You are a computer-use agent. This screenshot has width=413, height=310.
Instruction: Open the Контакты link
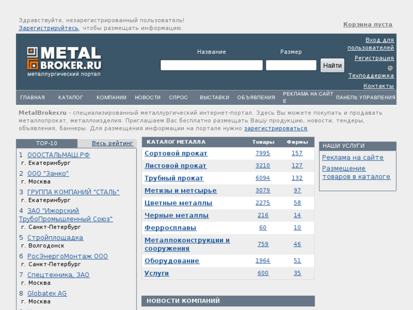click(379, 86)
